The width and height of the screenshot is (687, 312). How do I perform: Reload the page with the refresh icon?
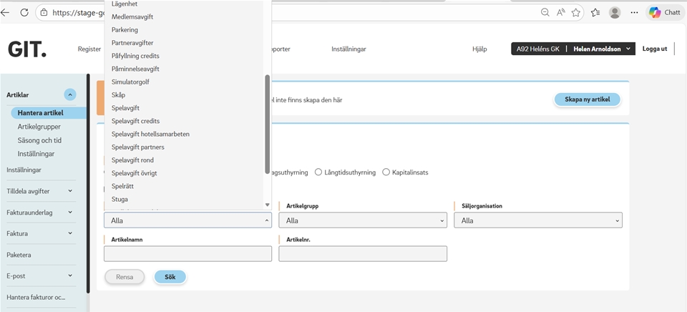pos(24,12)
